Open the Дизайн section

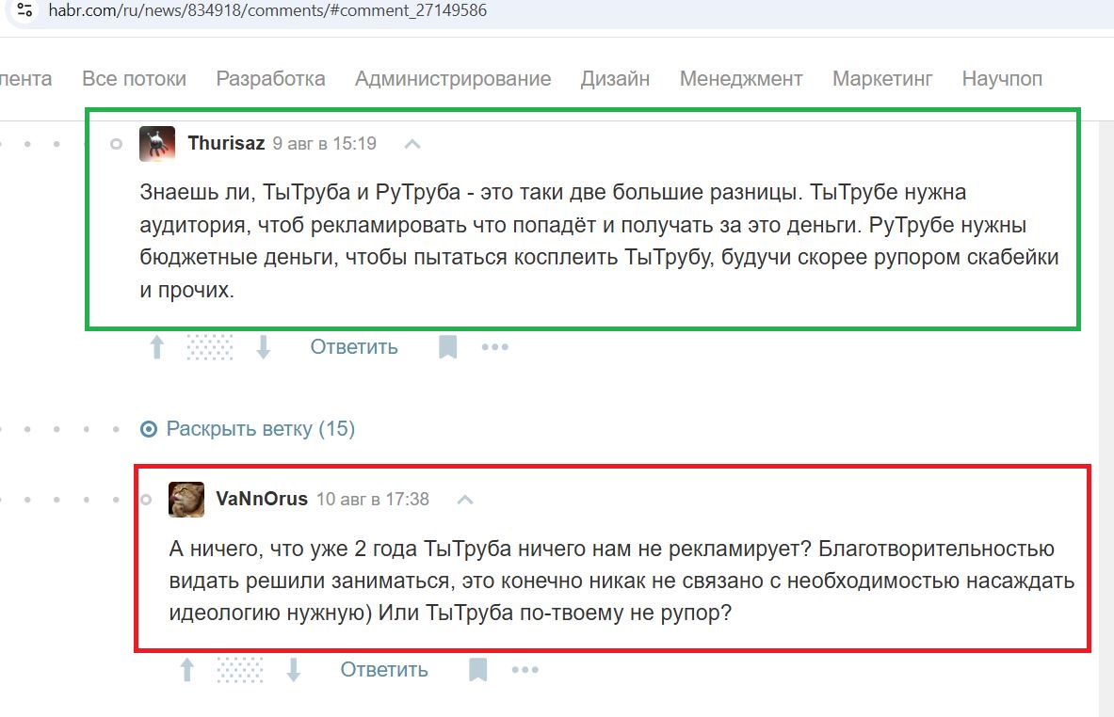[x=615, y=78]
